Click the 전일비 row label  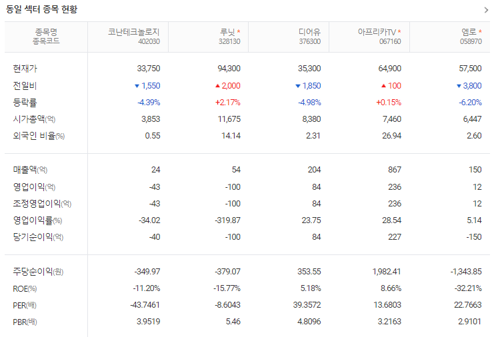click(25, 86)
